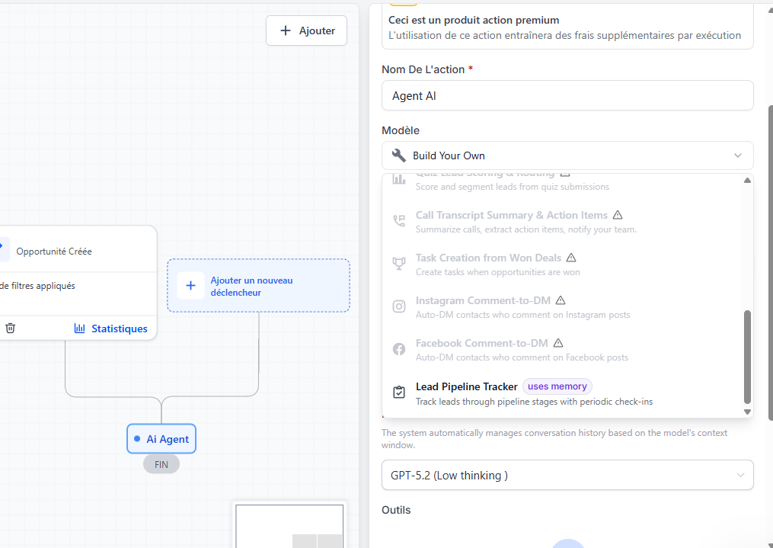Click the Nom De L'action input field
The height and width of the screenshot is (548, 773).
tap(567, 96)
